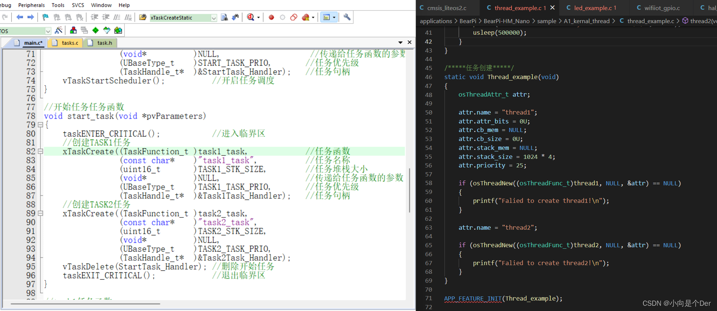Switch to the task.h tab
717x311 pixels.
100,43
